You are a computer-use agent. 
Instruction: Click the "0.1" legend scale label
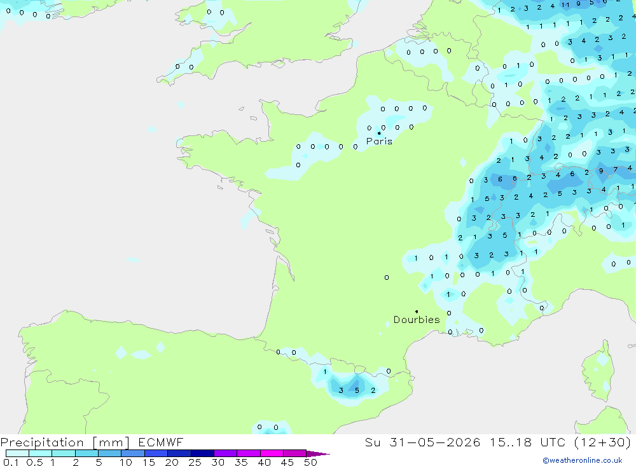[x=11, y=462]
